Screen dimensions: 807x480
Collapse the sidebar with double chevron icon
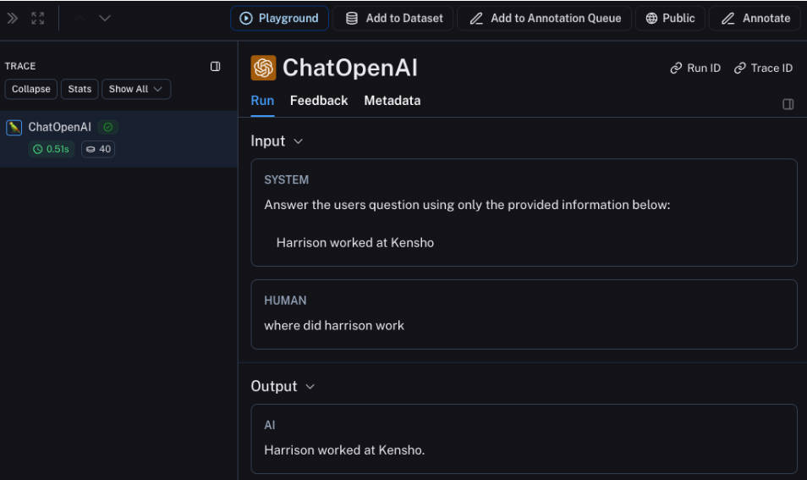click(13, 19)
